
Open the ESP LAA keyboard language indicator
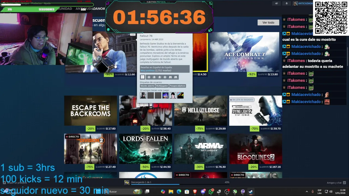click(319, 192)
